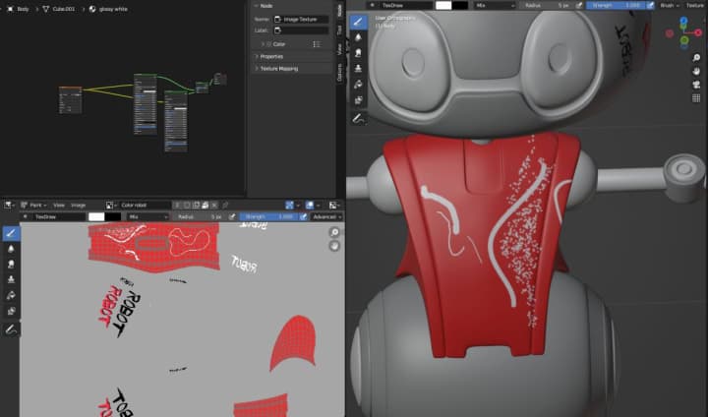
Task: Open the Brush settings popover in viewport
Action: [x=669, y=5]
